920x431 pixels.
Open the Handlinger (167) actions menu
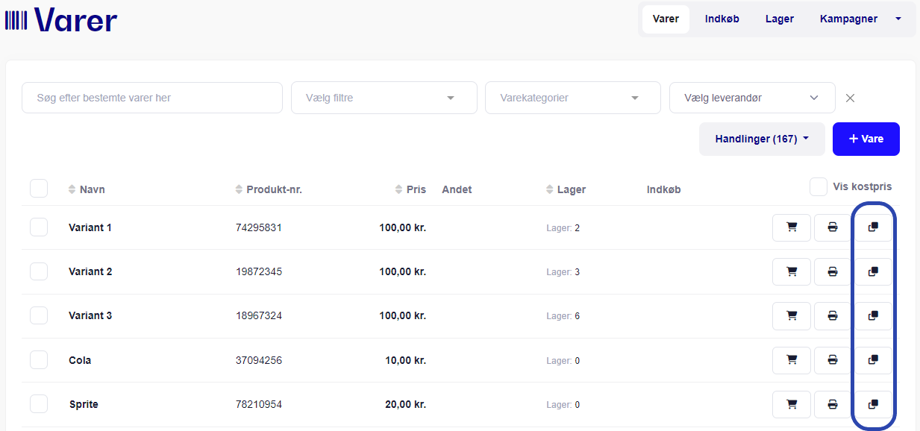762,139
